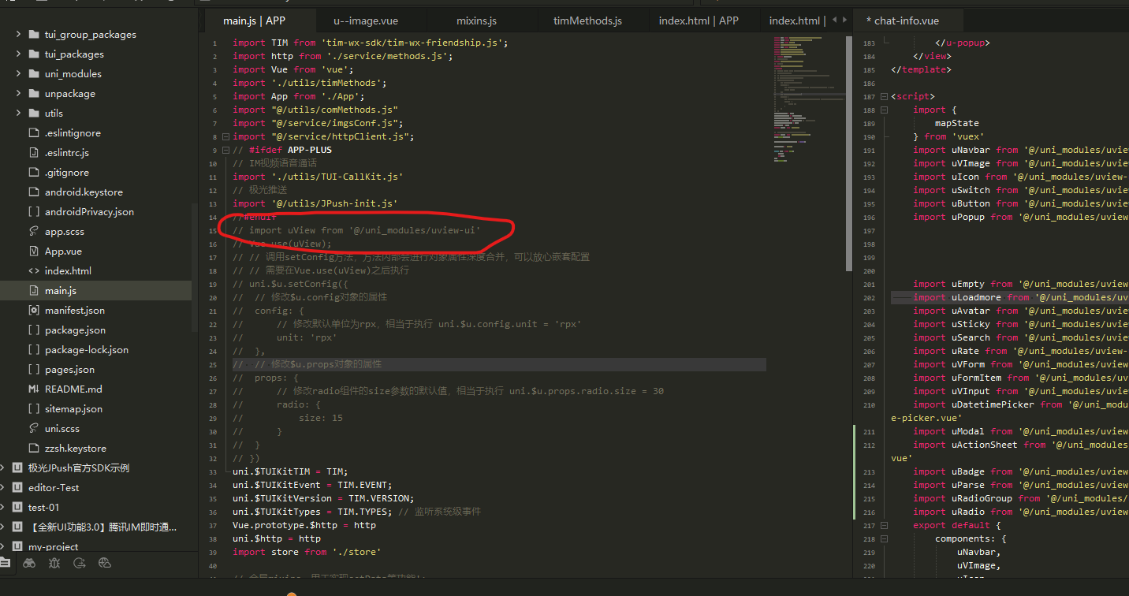This screenshot has height=596, width=1129.
Task: Open the cloud globe icon in bottom bar
Action: pos(104,563)
